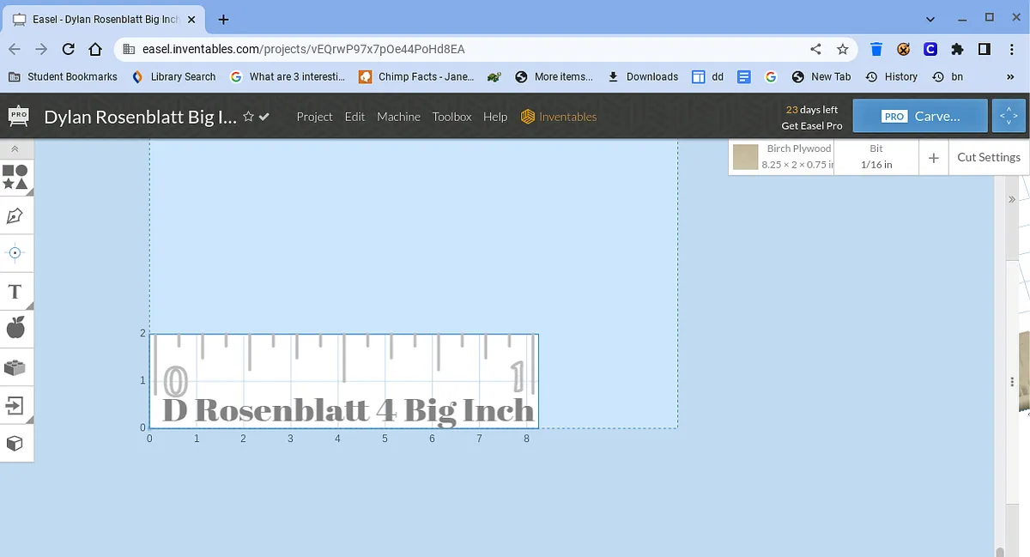Expand the right preview panel chevrons

1012,199
